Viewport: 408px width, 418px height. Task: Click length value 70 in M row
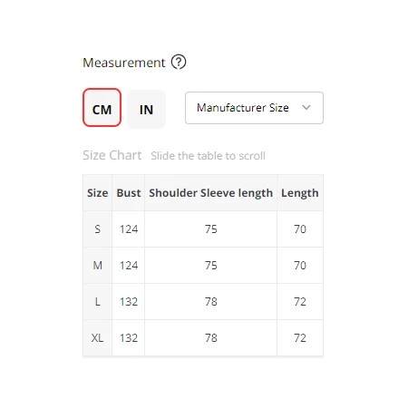click(300, 266)
